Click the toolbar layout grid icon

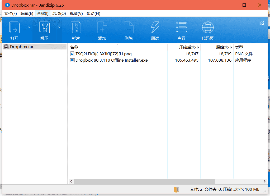pyautogui.click(x=262, y=23)
